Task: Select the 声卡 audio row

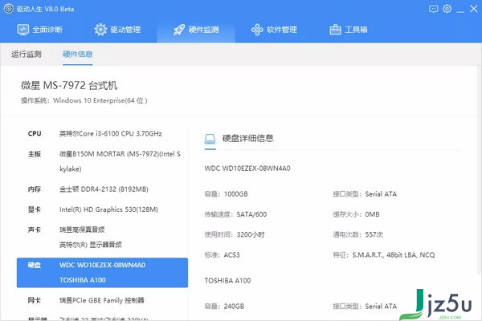Action: click(x=102, y=238)
